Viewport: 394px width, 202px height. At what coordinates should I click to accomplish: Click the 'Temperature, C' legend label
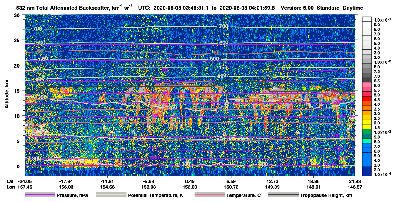[x=244, y=196]
